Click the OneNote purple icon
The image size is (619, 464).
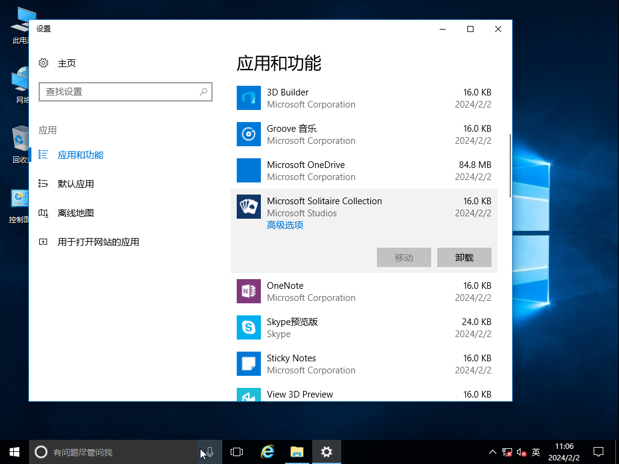point(248,291)
